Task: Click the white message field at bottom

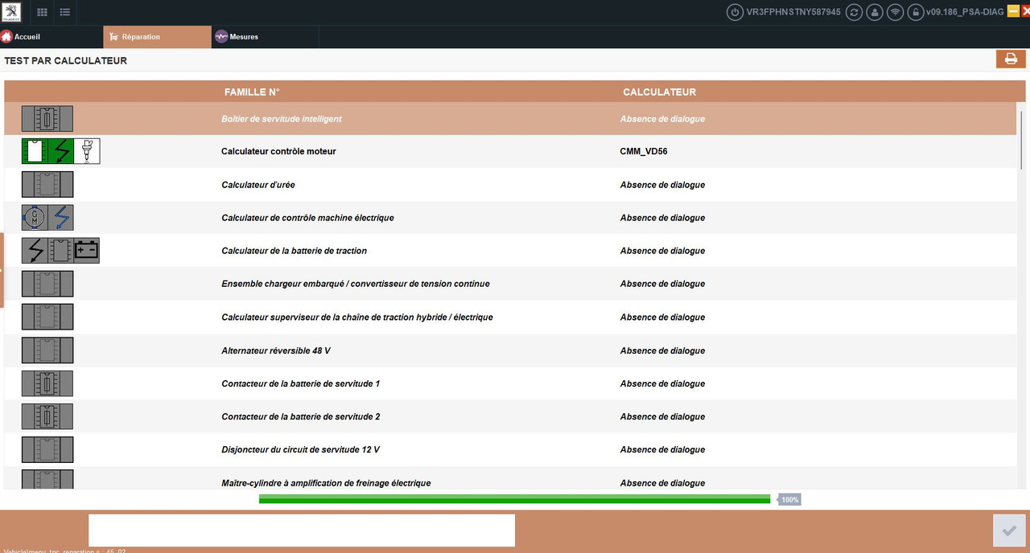Action: (302, 530)
